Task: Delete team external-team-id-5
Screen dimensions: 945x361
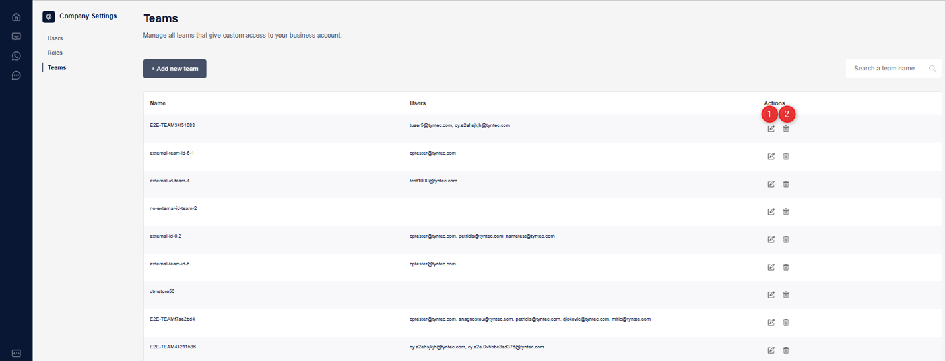Action: pyautogui.click(x=786, y=267)
